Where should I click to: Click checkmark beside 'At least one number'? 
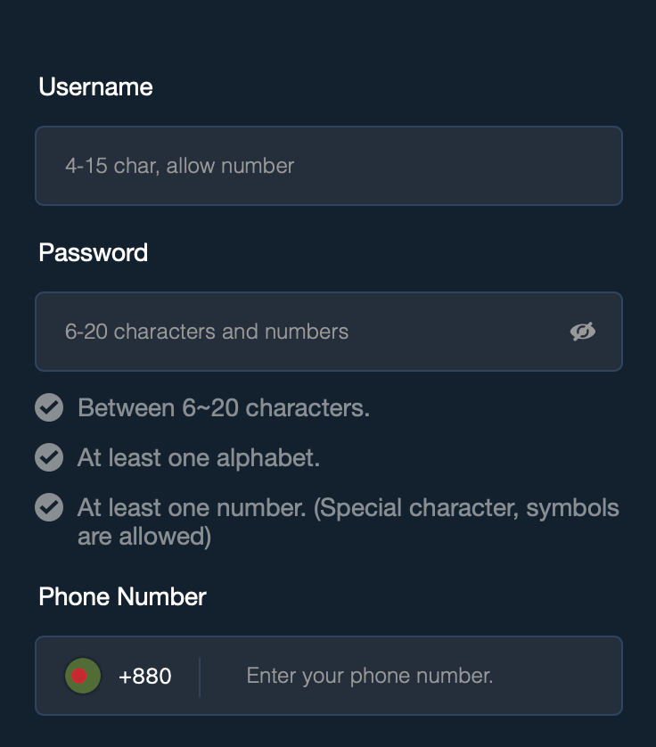coord(49,508)
